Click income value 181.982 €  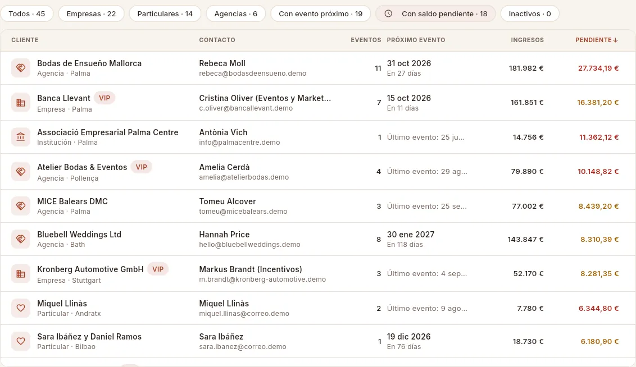pyautogui.click(x=526, y=68)
